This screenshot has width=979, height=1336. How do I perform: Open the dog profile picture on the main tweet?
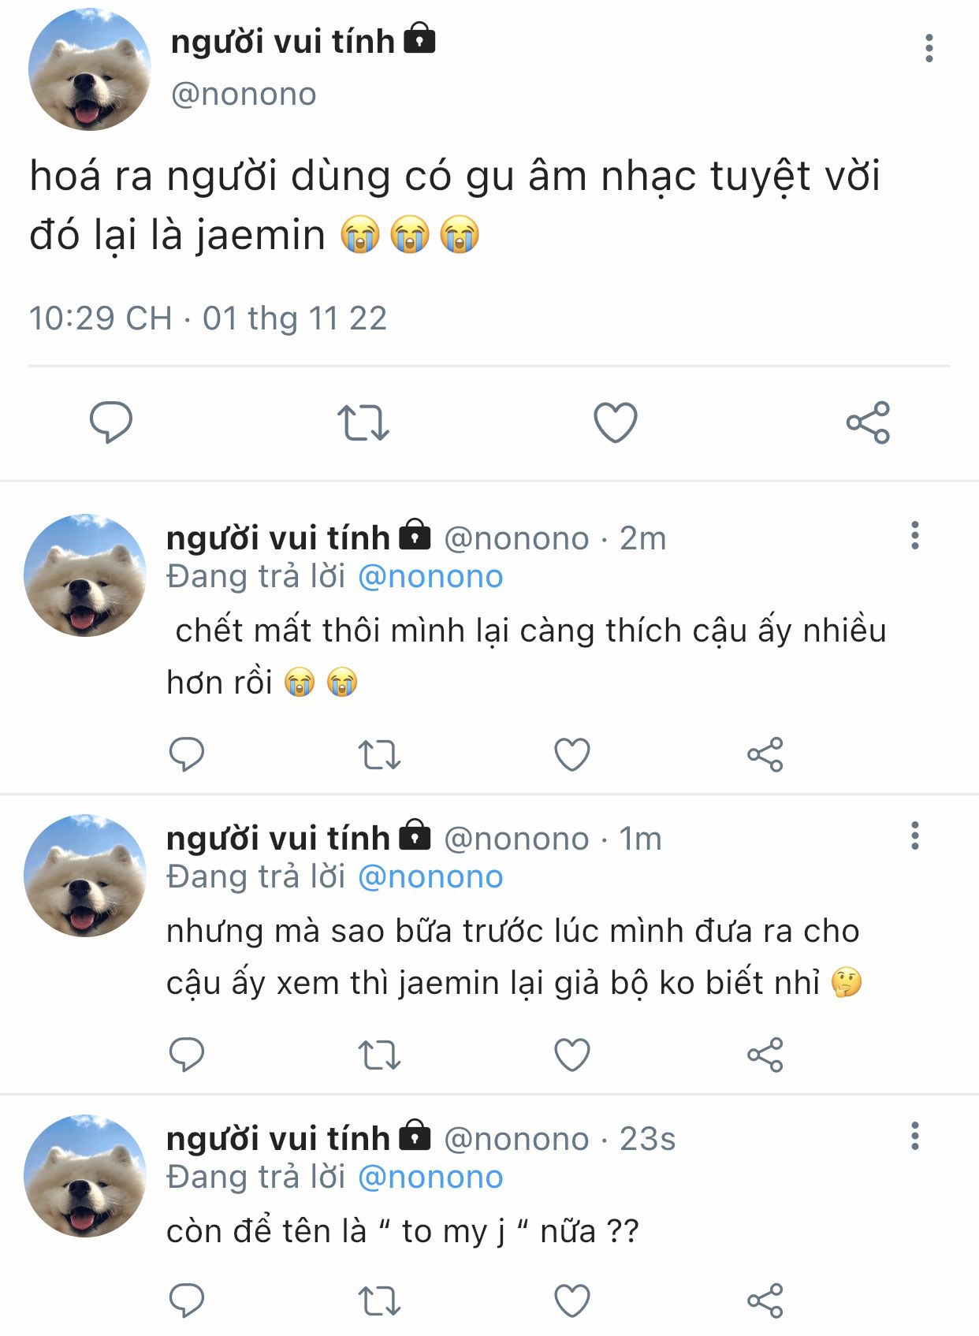coord(89,69)
